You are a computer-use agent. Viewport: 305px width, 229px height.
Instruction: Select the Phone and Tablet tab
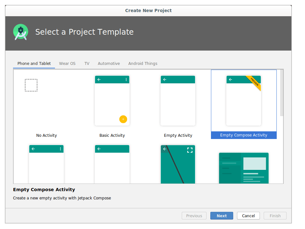point(34,64)
